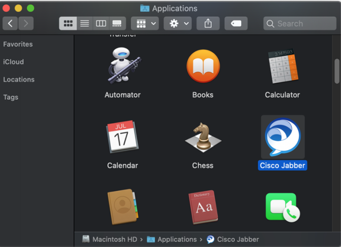The width and height of the screenshot is (341, 247).
Task: Click the Chess name label
Action: [x=203, y=166]
